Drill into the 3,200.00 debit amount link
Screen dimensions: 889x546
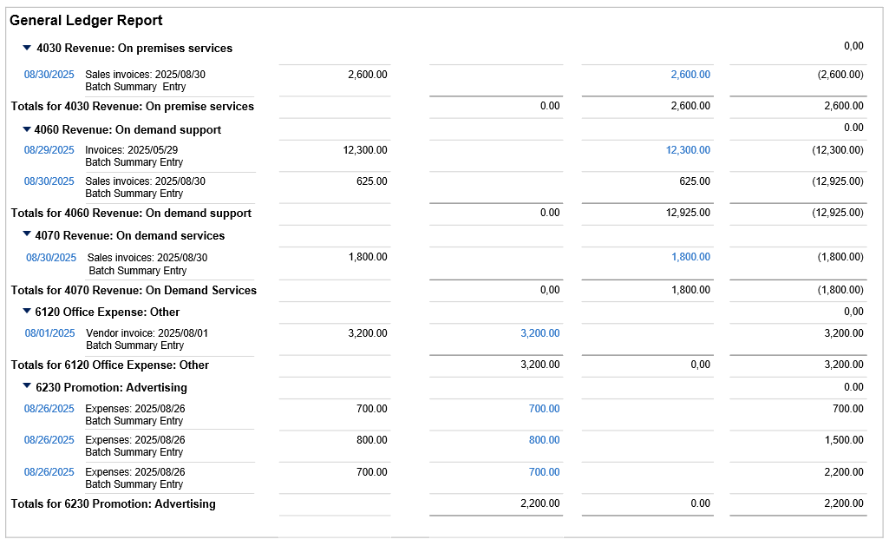click(541, 333)
